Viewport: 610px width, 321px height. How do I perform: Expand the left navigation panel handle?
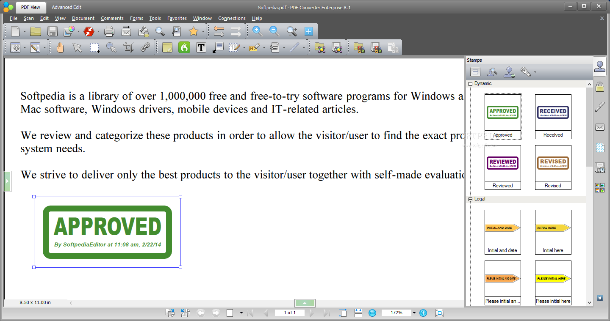coord(7,181)
